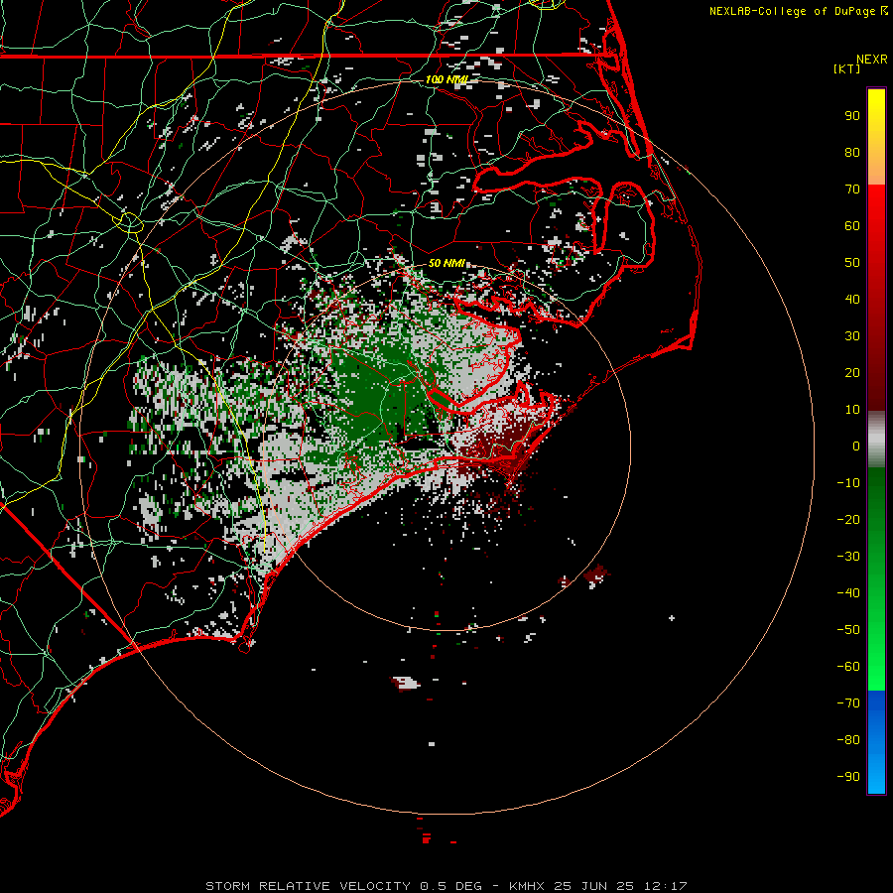Click the -90 scale label
The width and height of the screenshot is (893, 893).
tap(848, 777)
